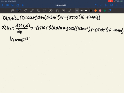
Task: Select the Lasso selection tool
Action: (x=44, y=11)
